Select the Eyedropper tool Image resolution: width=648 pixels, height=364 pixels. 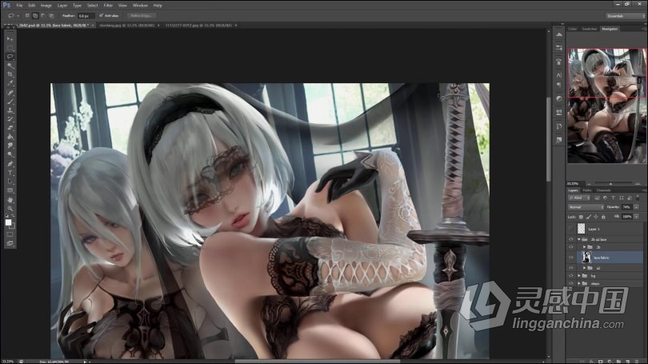click(x=10, y=83)
